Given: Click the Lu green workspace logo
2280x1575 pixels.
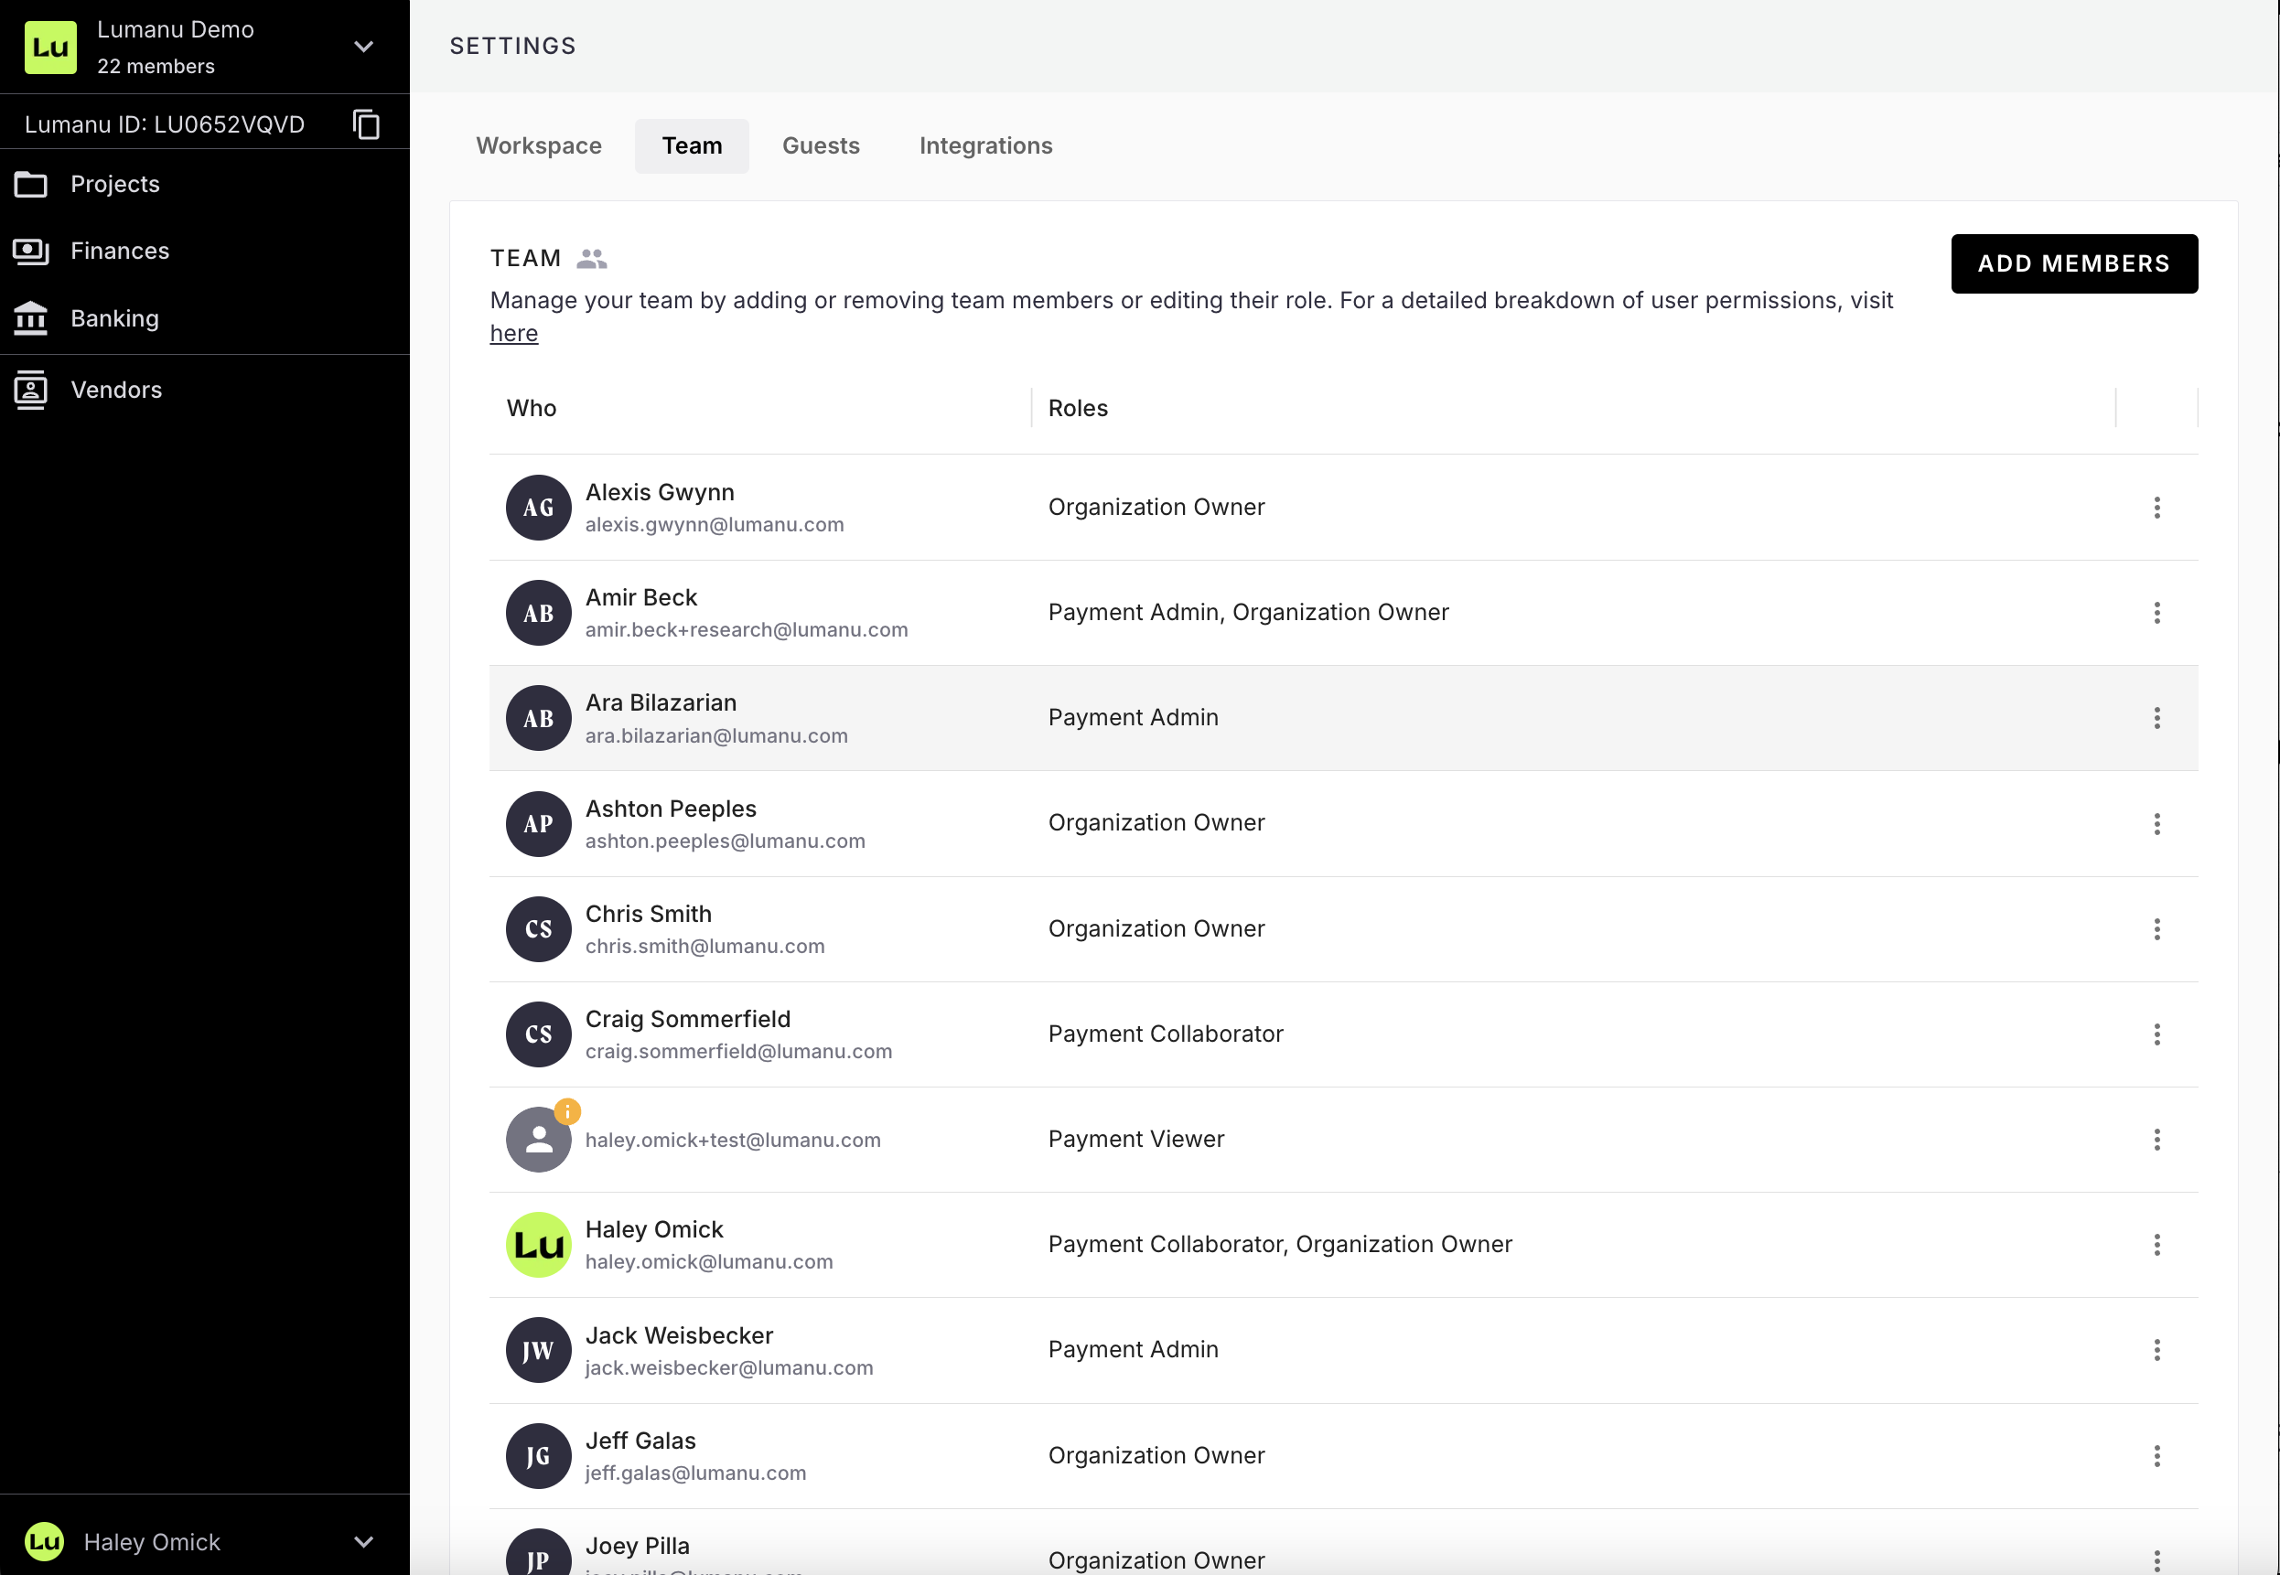Looking at the screenshot, I should pos(50,47).
